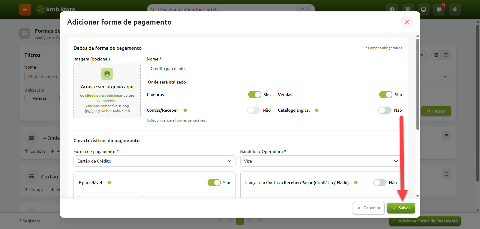
Task: Click info icon next to É parcelável
Action: [109, 183]
